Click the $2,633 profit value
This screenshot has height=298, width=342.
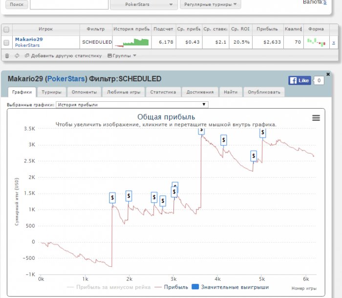pos(272,42)
